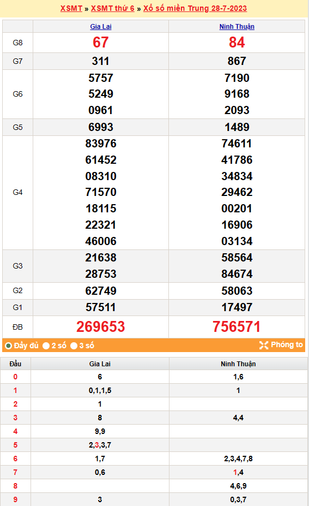Image resolution: width=309 pixels, height=506 pixels.
Task: Click G2 number 58063
Action: point(237,291)
